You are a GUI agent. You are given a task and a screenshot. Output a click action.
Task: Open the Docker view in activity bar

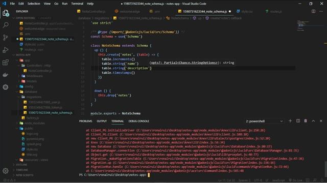[6, 75]
